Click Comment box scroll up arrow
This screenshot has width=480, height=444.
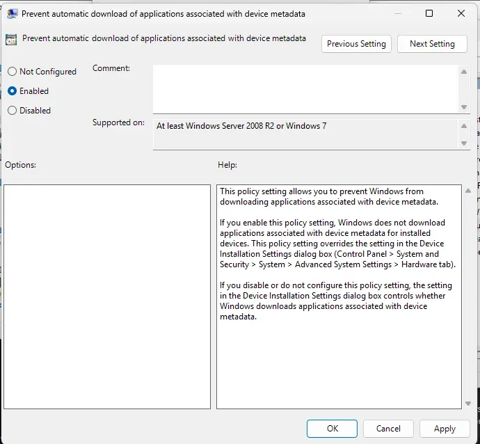pos(464,72)
